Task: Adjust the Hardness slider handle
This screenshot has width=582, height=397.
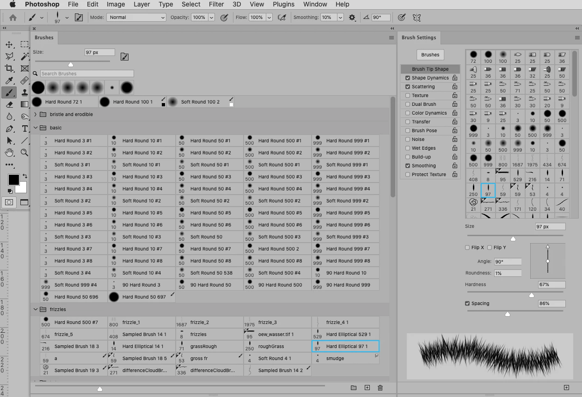Action: coord(532,295)
